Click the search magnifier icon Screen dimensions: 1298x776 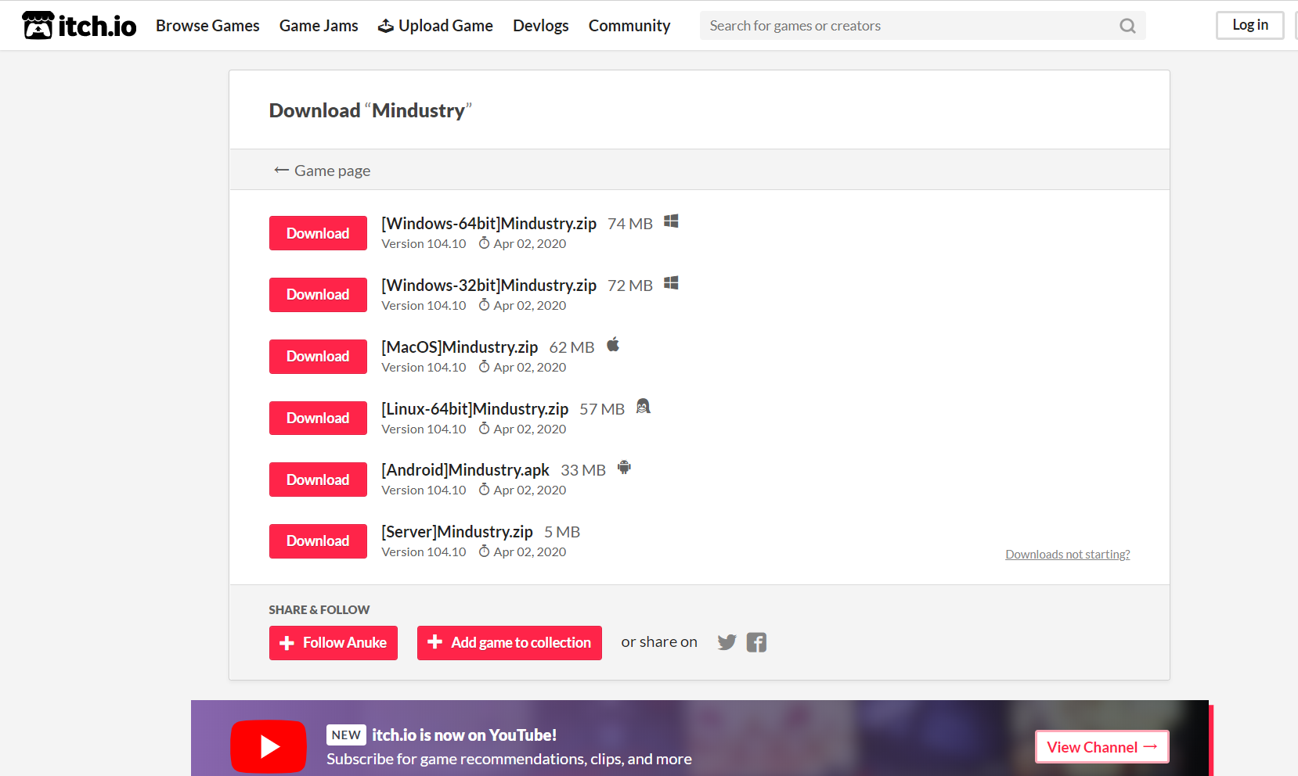1127,26
